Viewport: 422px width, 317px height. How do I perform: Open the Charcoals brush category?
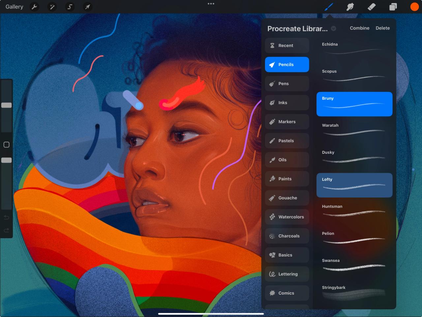[286, 236]
